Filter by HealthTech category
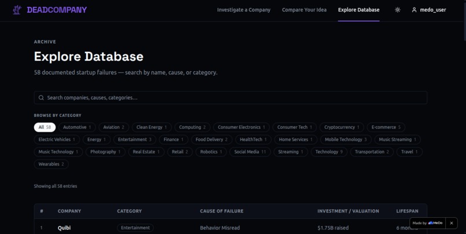The width and height of the screenshot is (466, 234). [x=253, y=140]
